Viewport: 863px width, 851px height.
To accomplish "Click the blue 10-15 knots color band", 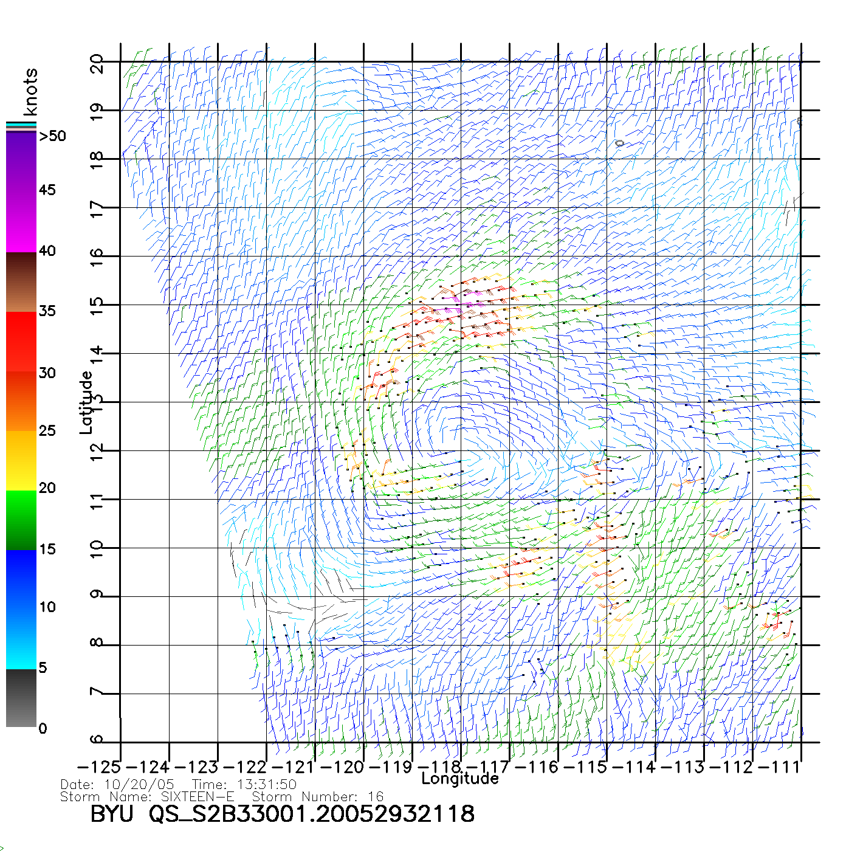I will [x=21, y=577].
